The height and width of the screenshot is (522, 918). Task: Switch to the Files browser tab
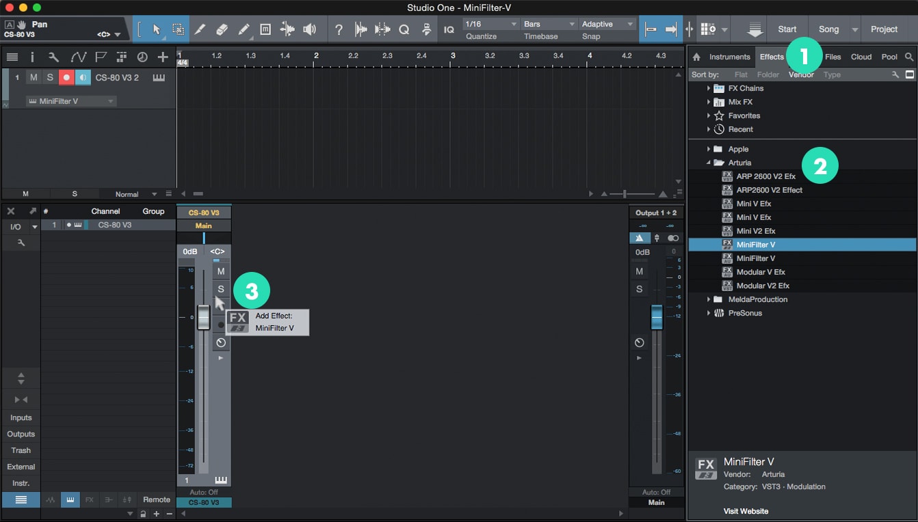click(x=832, y=57)
